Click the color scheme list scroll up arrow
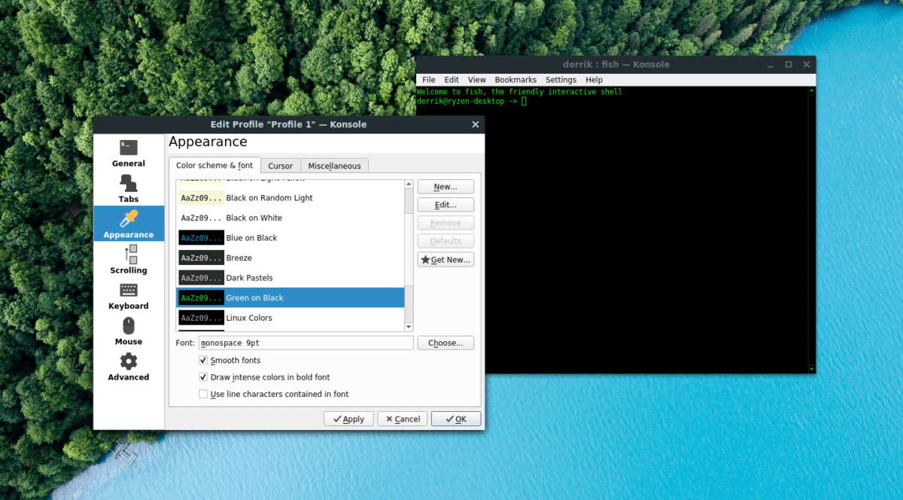Screen dimensions: 903x500 click(x=409, y=184)
